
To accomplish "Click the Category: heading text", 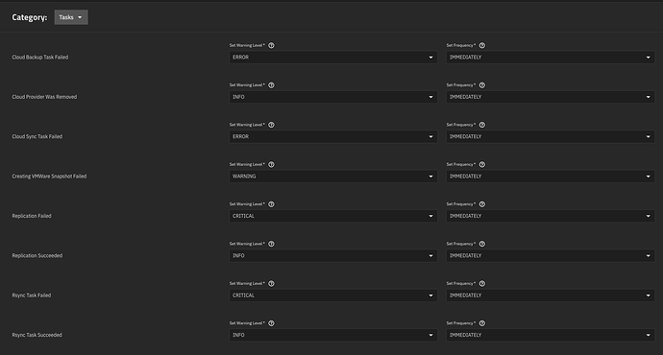I will [x=30, y=17].
